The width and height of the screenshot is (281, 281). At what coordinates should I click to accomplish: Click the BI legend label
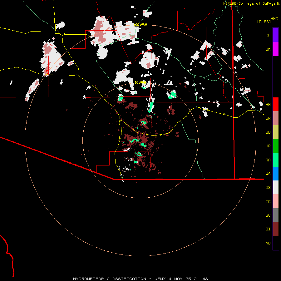(268, 229)
